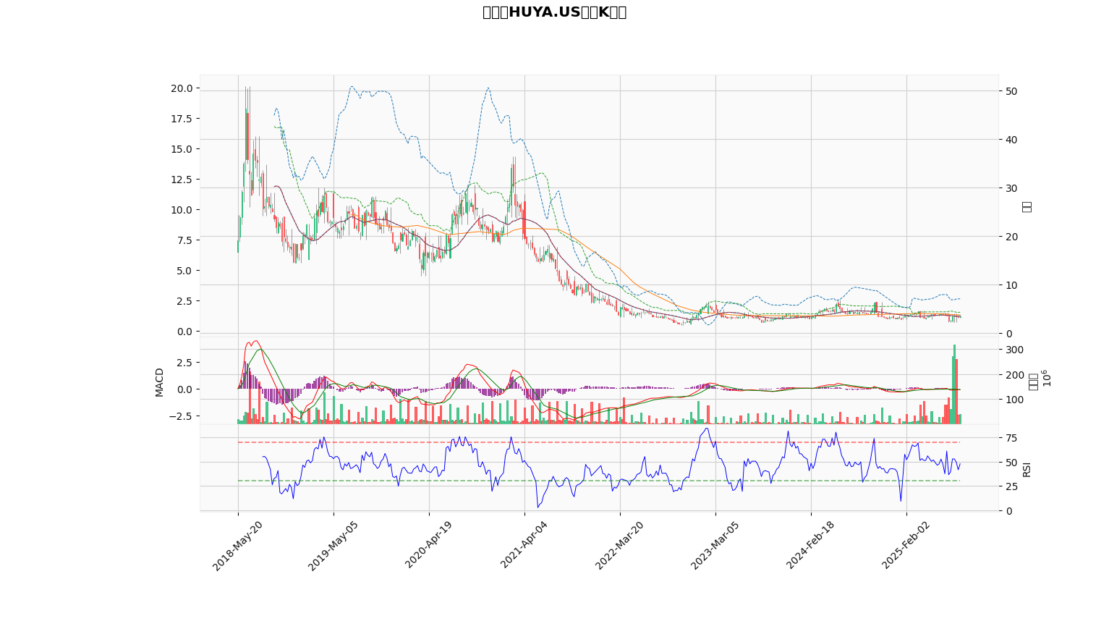Click the 5.0 price axis tick

[184, 271]
